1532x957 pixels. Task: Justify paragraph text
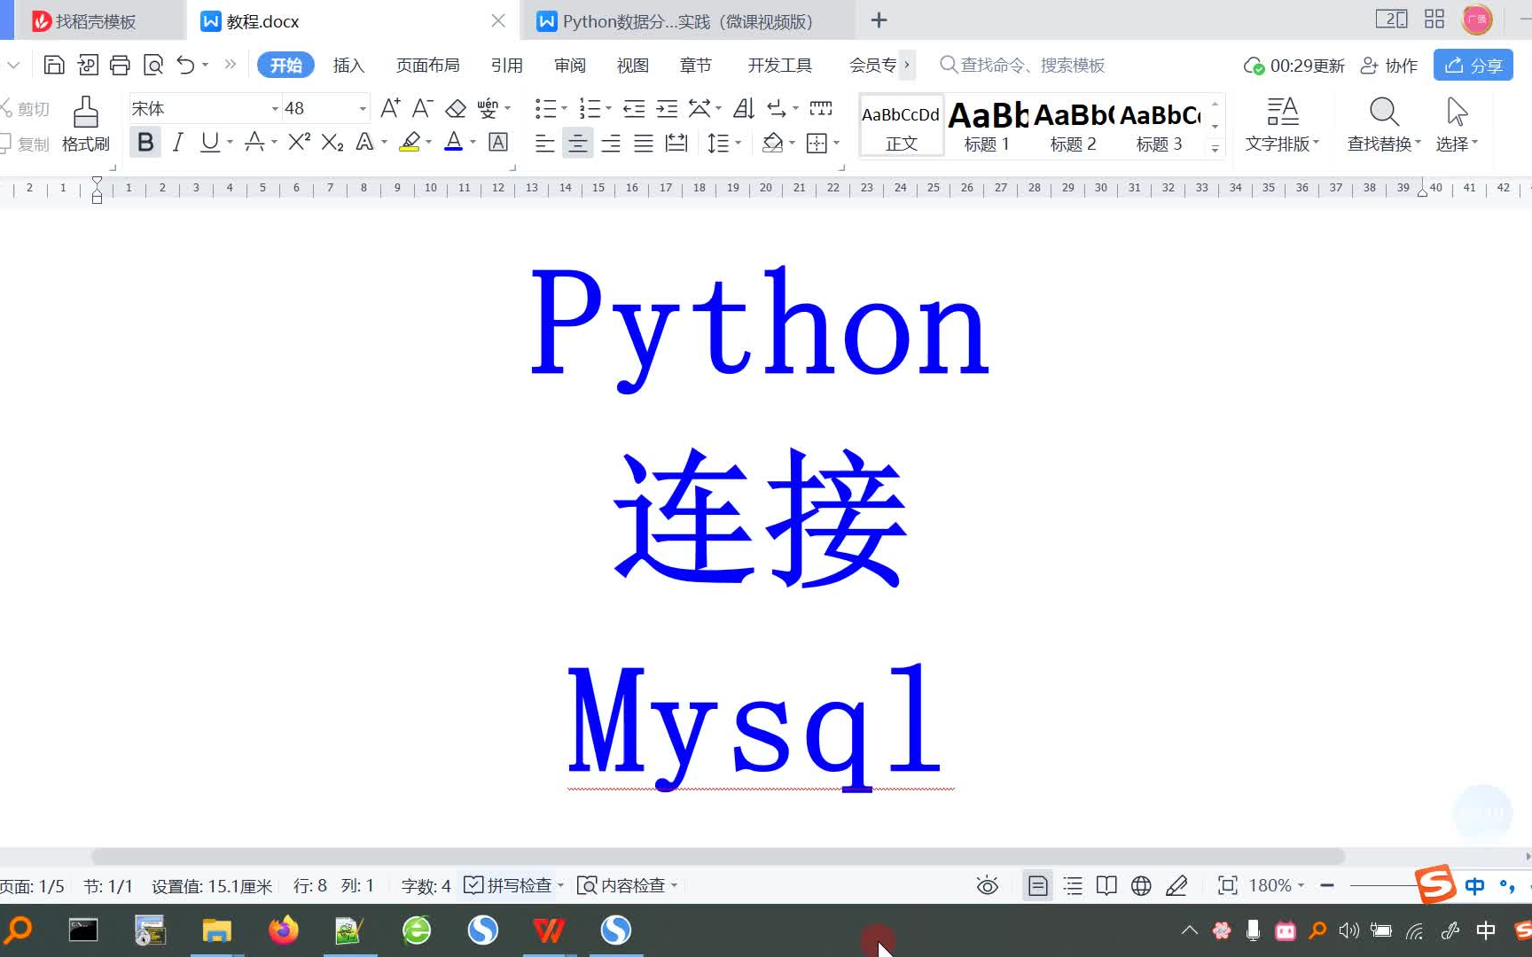pos(643,143)
